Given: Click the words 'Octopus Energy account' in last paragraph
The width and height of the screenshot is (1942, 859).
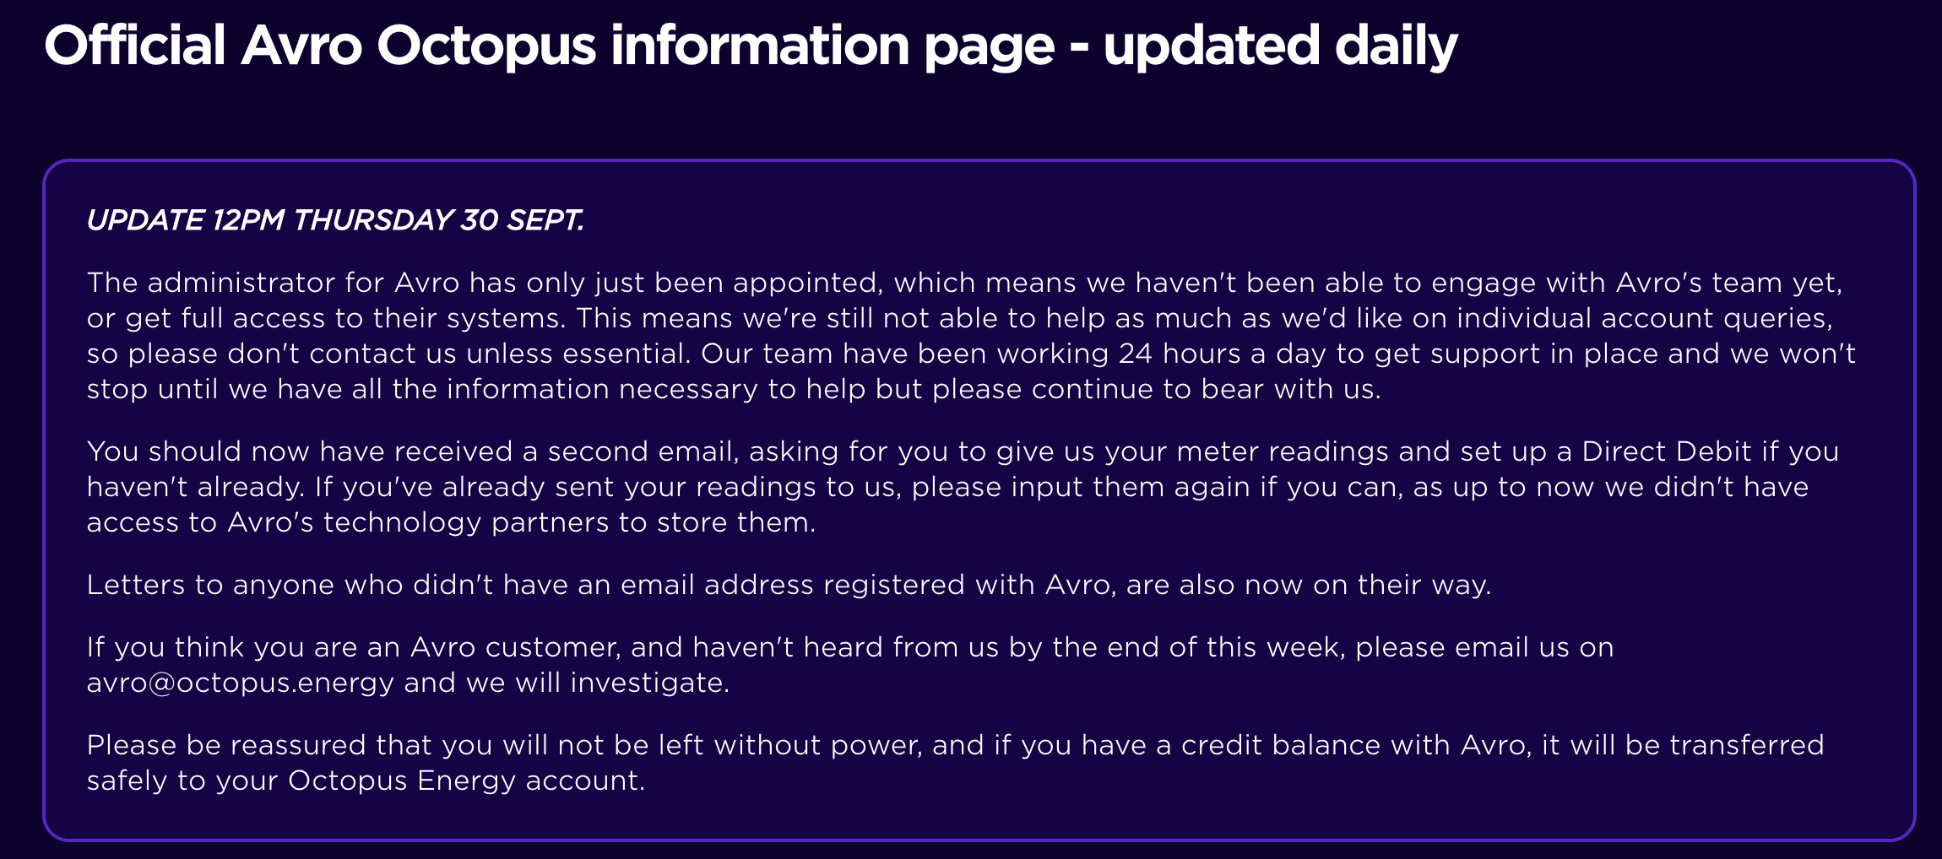Looking at the screenshot, I should click(465, 781).
